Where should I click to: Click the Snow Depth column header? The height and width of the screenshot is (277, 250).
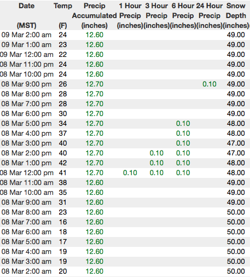(236, 15)
